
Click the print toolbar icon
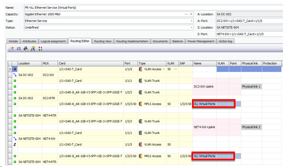[26, 49]
